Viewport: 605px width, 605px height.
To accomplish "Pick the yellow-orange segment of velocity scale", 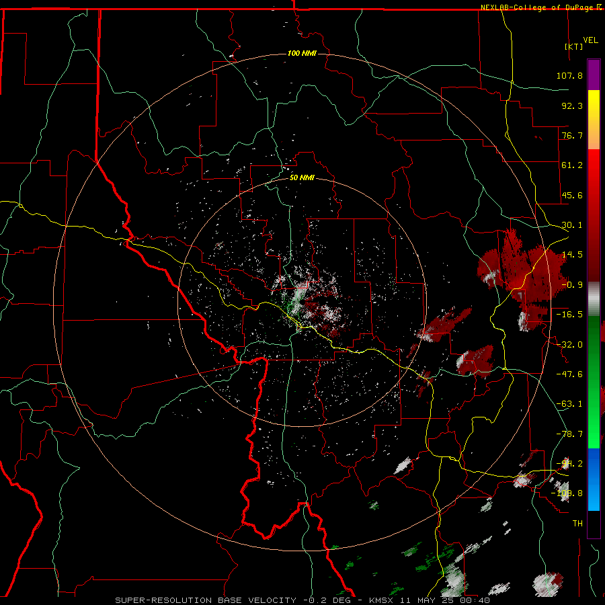I will (x=594, y=120).
